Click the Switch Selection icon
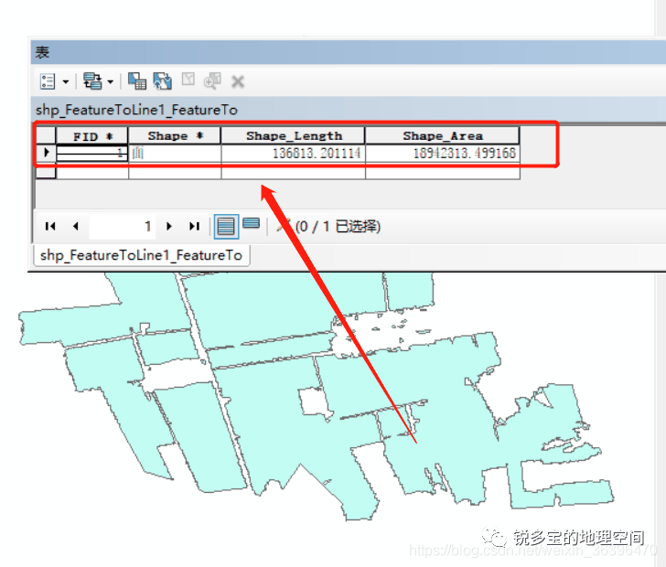The image size is (666, 567). click(163, 81)
